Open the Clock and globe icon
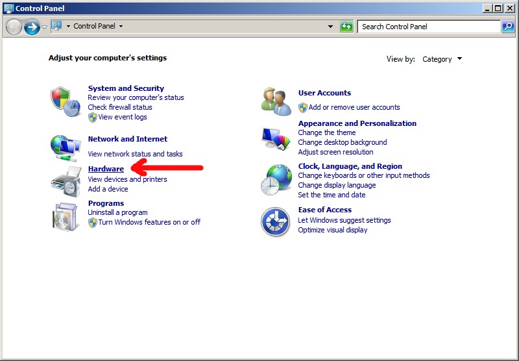Screen dimensions: 519x361 [x=276, y=180]
